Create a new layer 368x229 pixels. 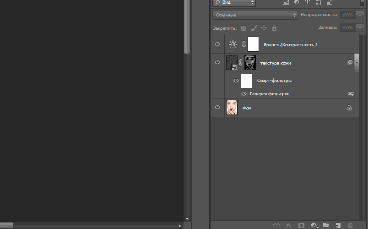pos(338,225)
